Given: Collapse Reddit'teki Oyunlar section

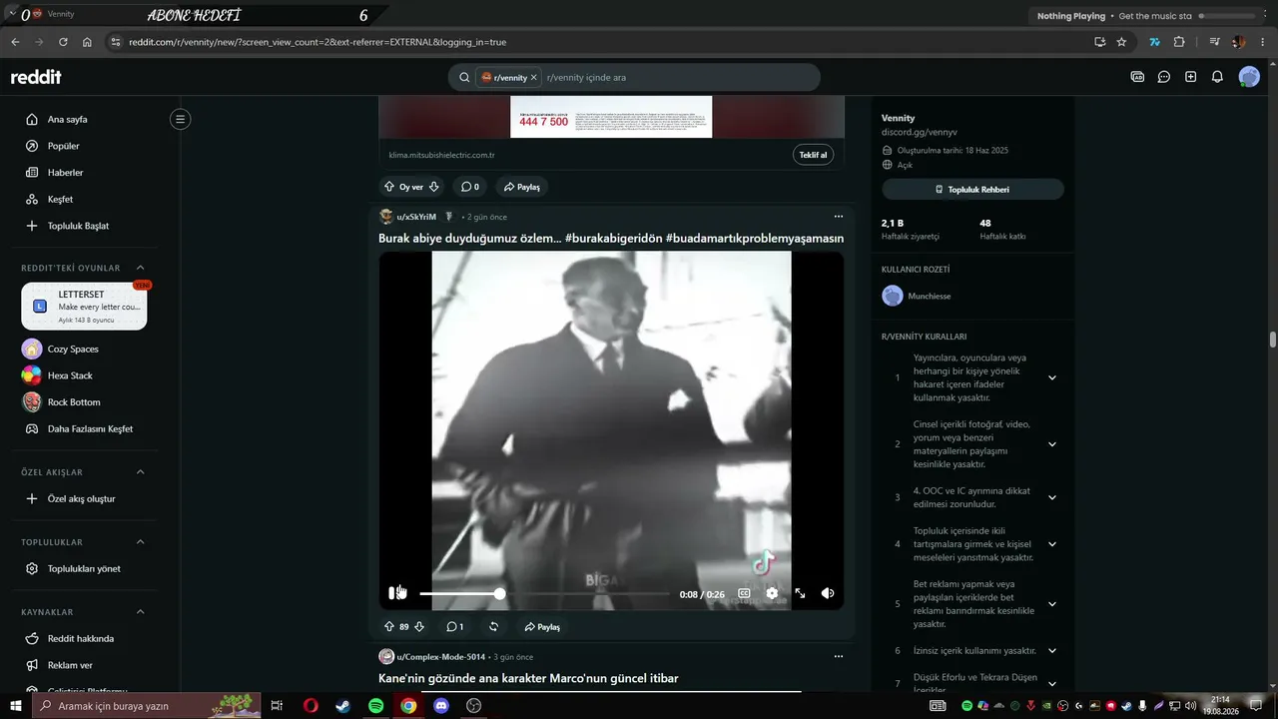Looking at the screenshot, I should [x=140, y=268].
